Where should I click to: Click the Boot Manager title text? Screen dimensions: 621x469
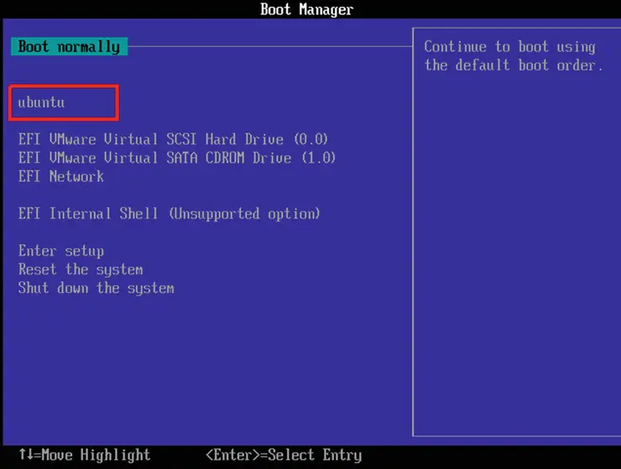tap(307, 9)
